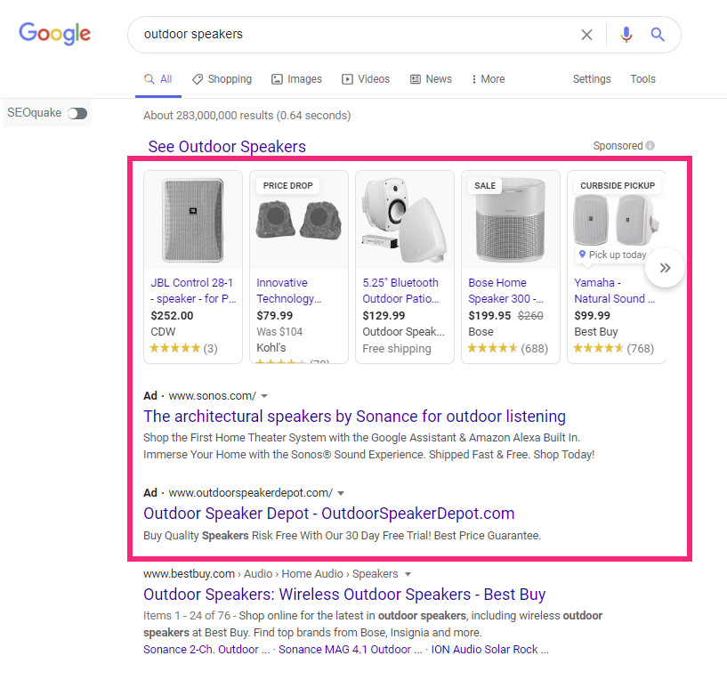Viewport: 727px width, 680px height.
Task: Open 5.25" Bluetooth Outdoor Patio link
Action: click(x=400, y=291)
